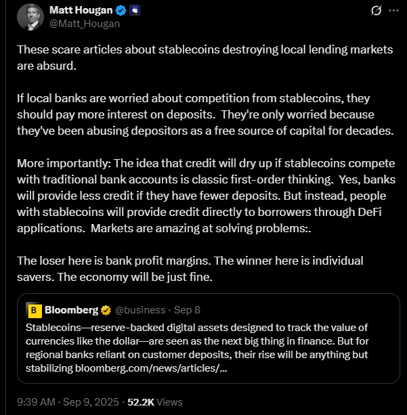Open the @Matt_Hougan handle link
This screenshot has width=407, height=415.
(x=85, y=24)
